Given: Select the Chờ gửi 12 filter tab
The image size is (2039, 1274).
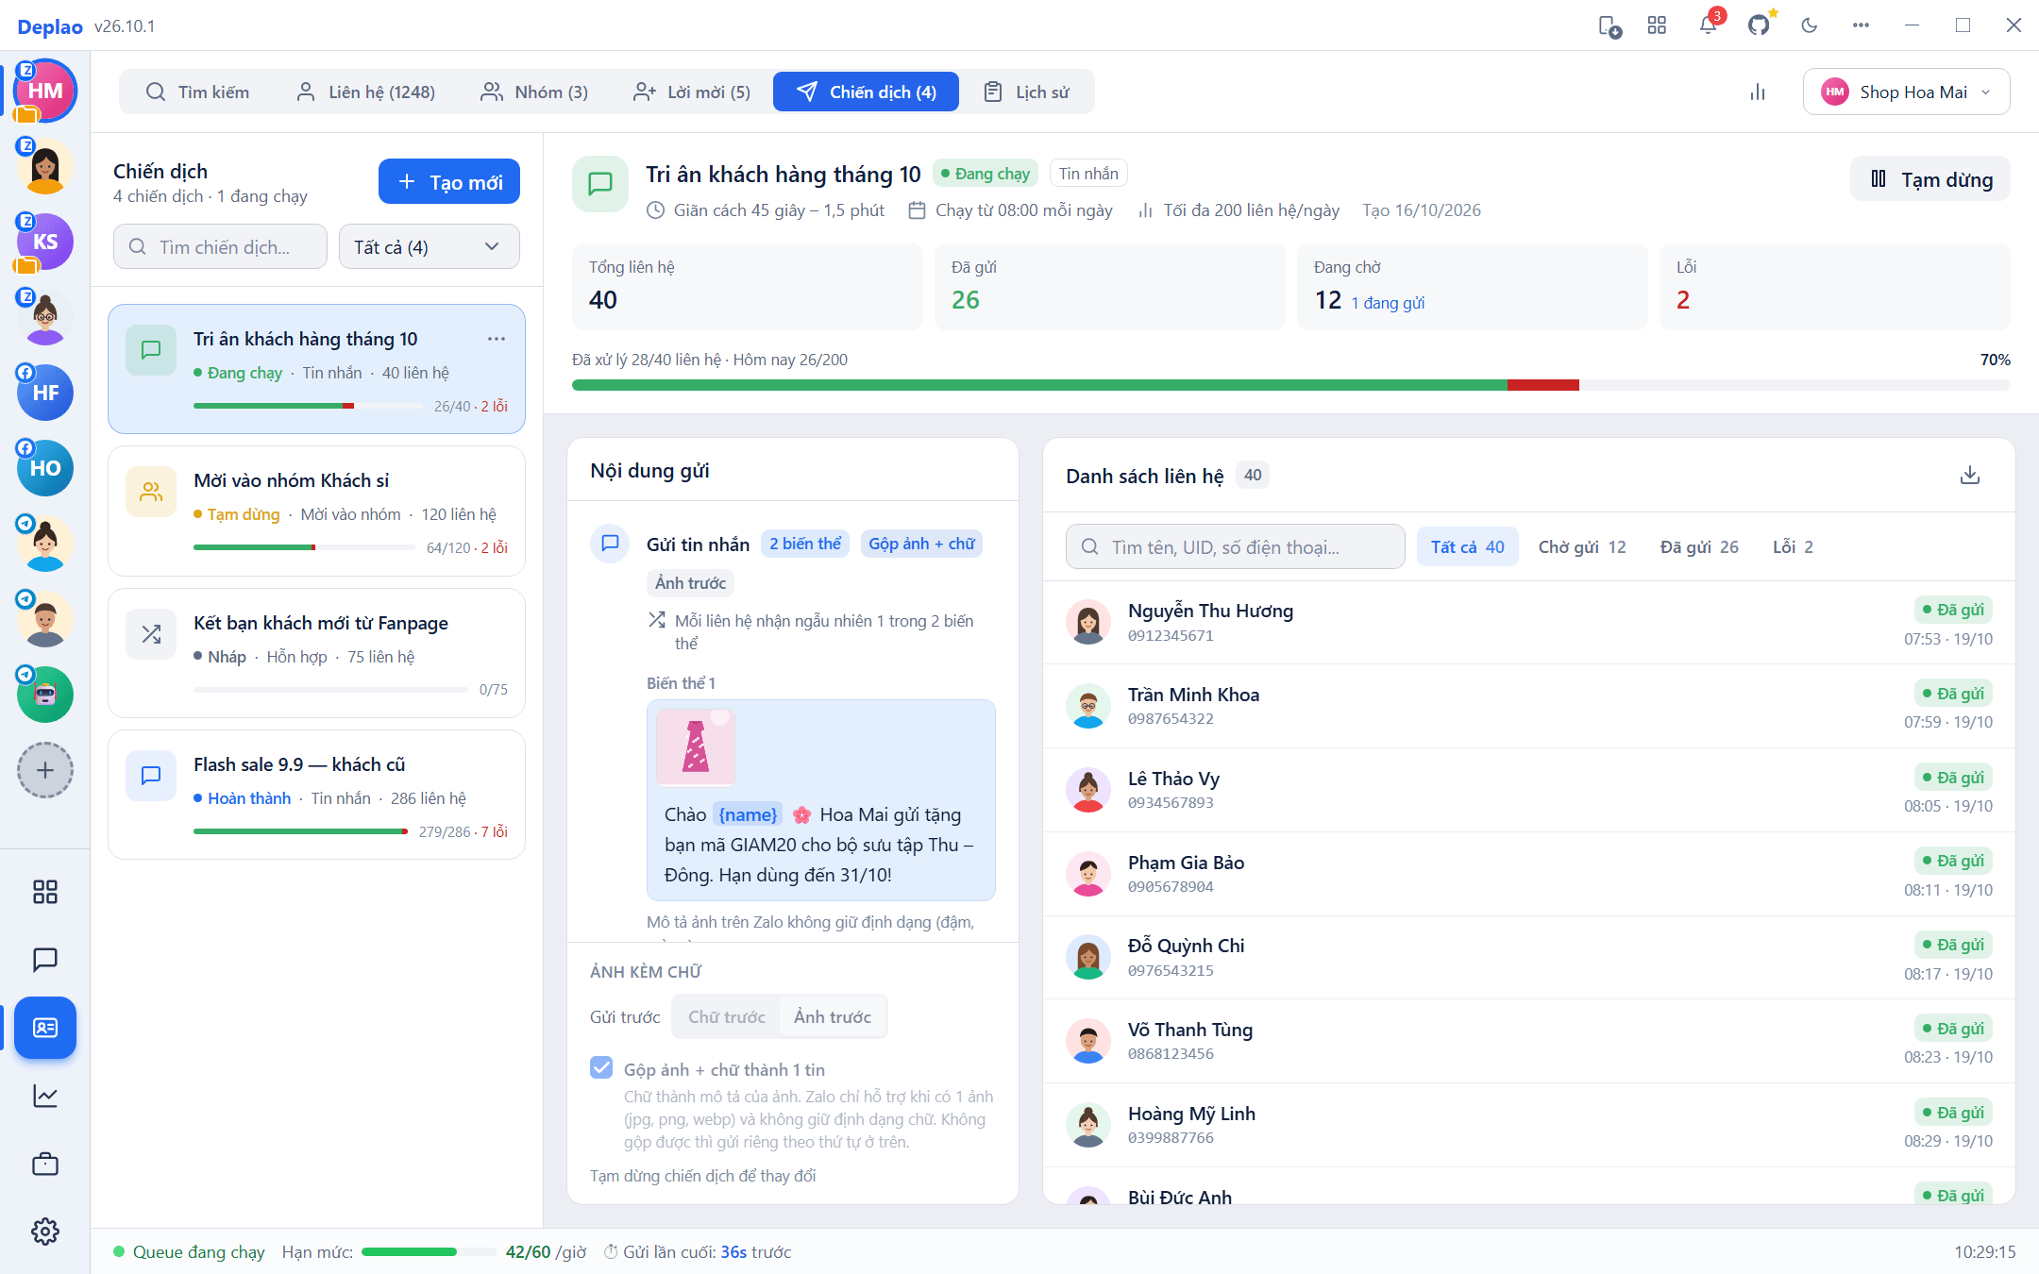Looking at the screenshot, I should (x=1582, y=546).
